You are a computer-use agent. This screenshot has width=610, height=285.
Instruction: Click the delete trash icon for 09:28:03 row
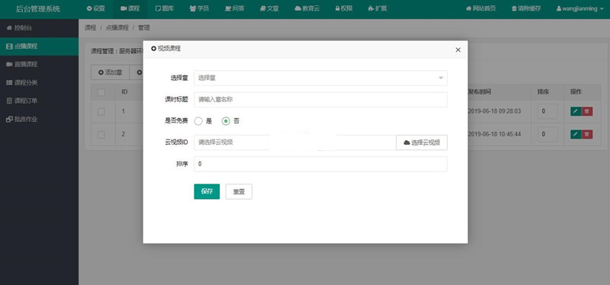tap(587, 111)
